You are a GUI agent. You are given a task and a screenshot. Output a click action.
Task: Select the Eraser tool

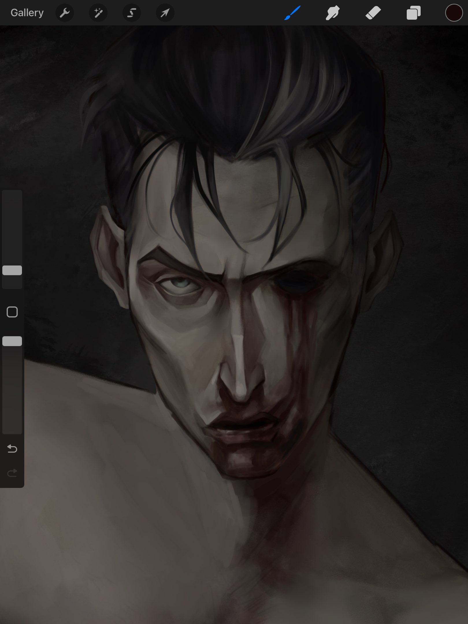coord(373,13)
